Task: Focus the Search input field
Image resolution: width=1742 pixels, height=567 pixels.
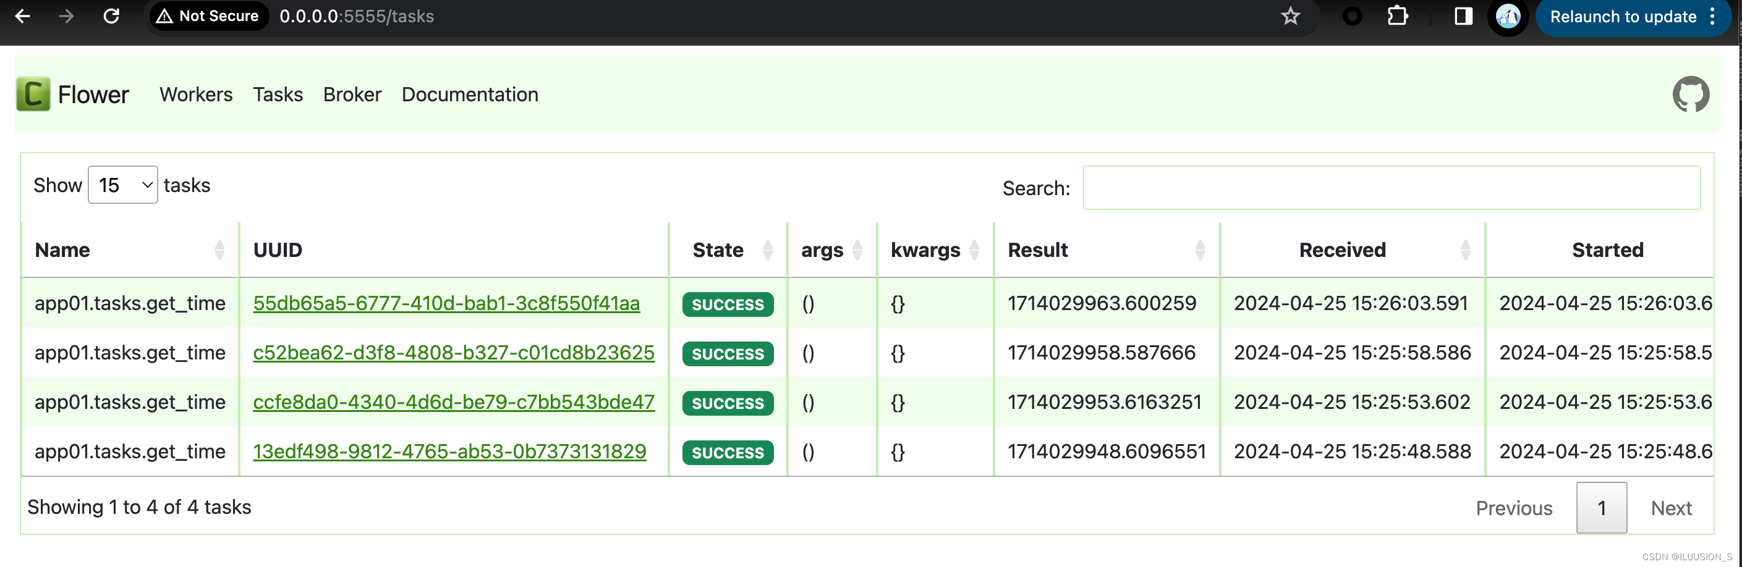Action: pyautogui.click(x=1391, y=188)
